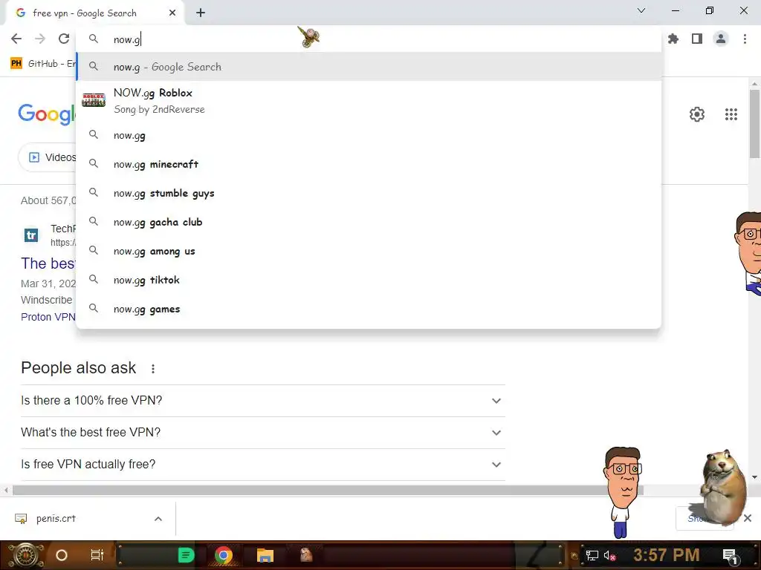
Task: Click the Roblox thumbnail in suggestions
Action: point(94,100)
